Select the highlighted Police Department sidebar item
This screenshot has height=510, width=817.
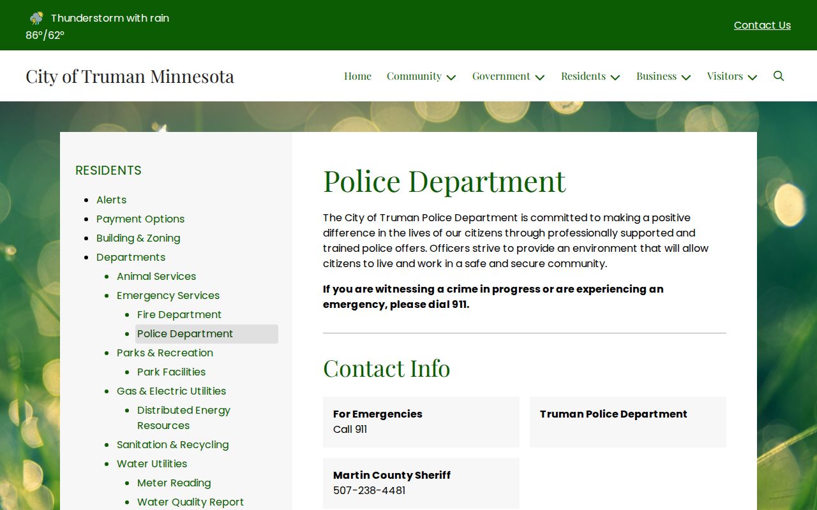click(x=207, y=333)
